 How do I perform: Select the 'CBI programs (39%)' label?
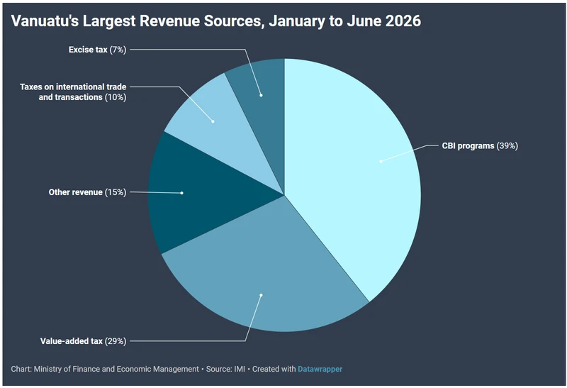(480, 146)
